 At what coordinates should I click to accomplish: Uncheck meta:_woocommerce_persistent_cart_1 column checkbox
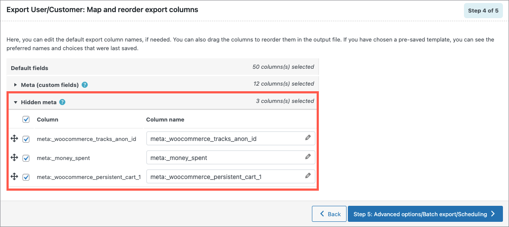(26, 177)
